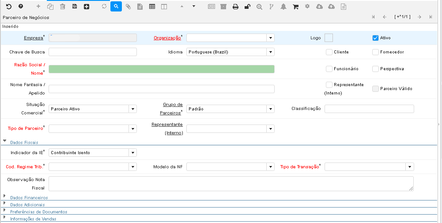
Task: Click the Save record floppy disk icon
Action: coord(75,7)
